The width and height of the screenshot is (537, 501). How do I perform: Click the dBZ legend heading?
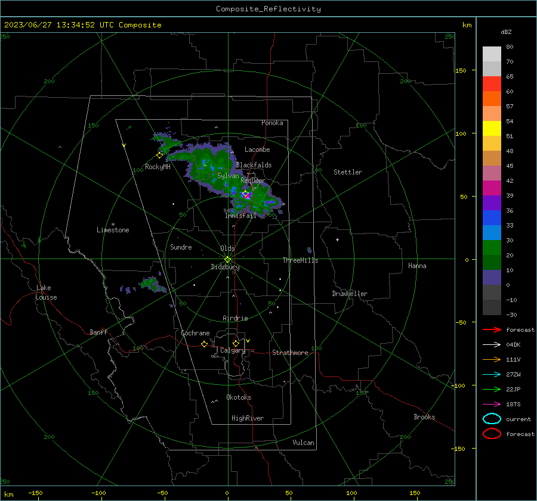coord(506,32)
